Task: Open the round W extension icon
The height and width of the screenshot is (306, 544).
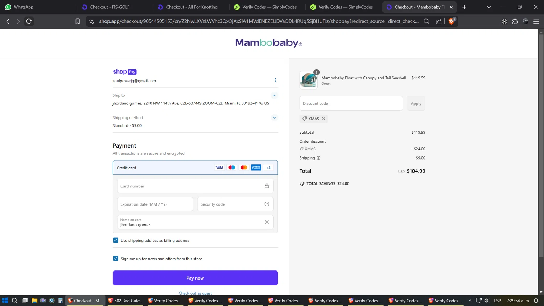Action: [x=504, y=21]
